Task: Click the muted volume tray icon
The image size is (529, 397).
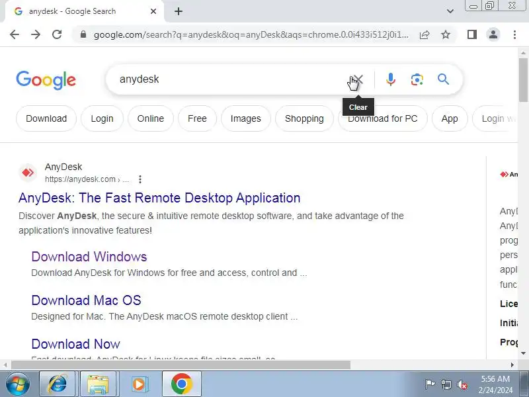Action: coord(462,384)
